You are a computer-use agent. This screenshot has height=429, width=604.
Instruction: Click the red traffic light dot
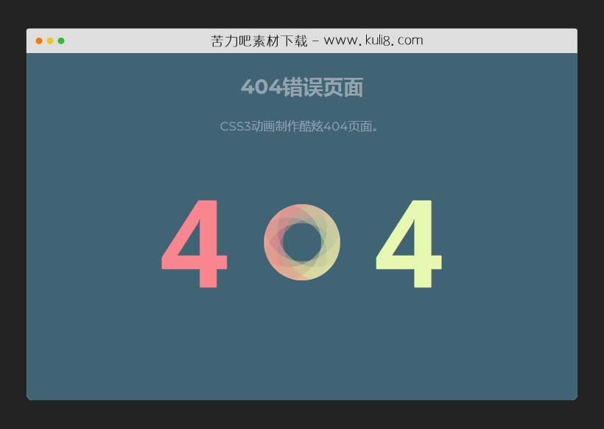click(38, 41)
